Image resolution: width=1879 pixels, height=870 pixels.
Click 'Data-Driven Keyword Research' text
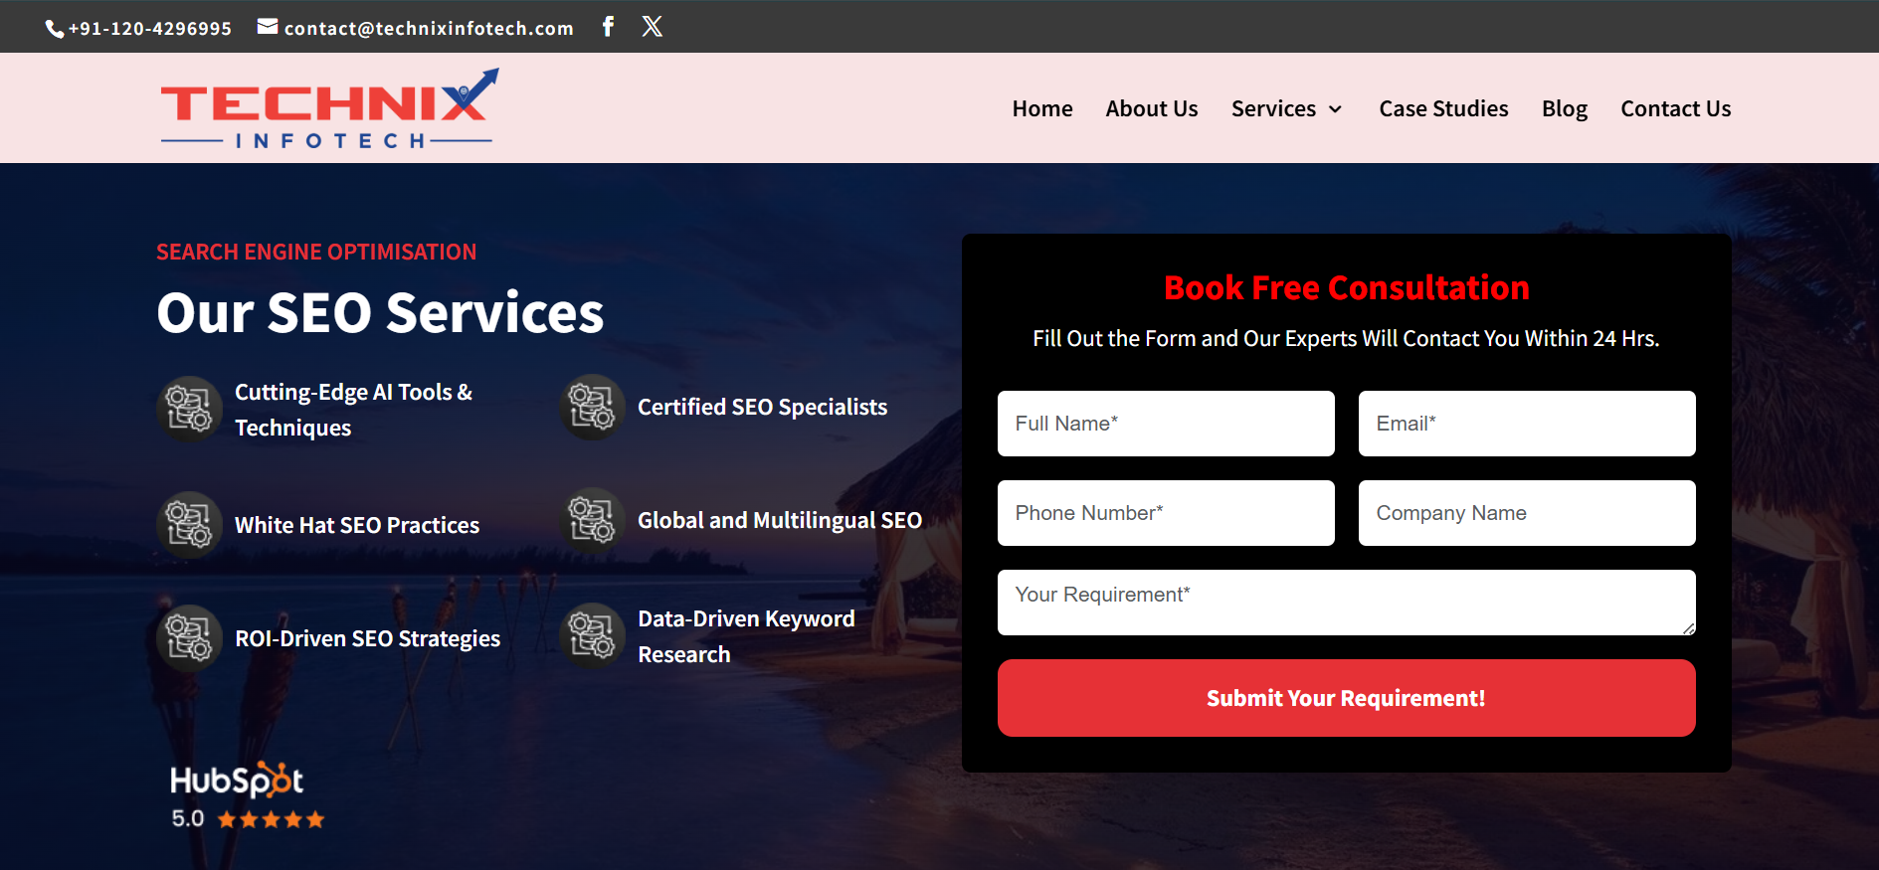pyautogui.click(x=746, y=636)
